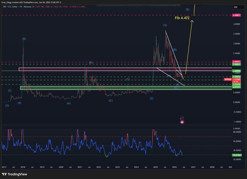
Task: Click the (1) wave label near 2023
Action: (127, 79)
